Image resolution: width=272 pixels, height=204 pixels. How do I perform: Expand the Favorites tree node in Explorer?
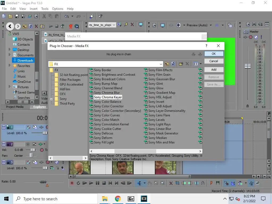pos(10,65)
